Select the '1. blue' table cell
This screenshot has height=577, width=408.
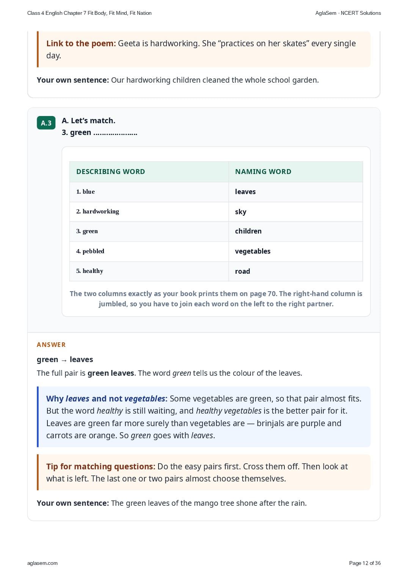149,192
